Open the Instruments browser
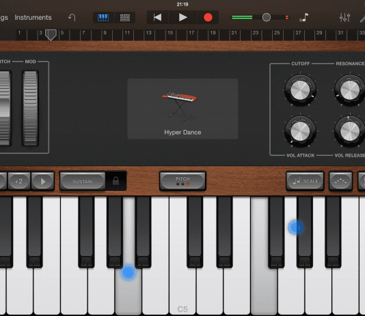Viewport: 365px width, 316px height. click(33, 18)
